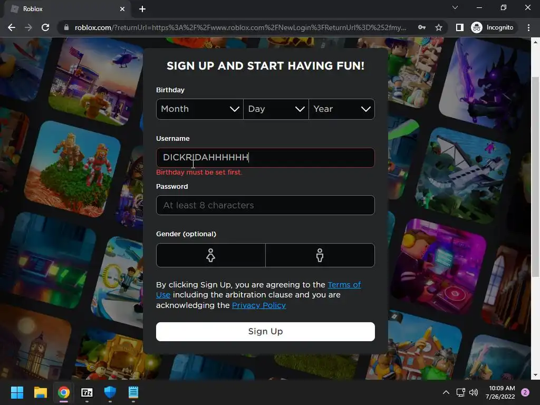
Task: Restore down the Chrome window
Action: (x=504, y=7)
